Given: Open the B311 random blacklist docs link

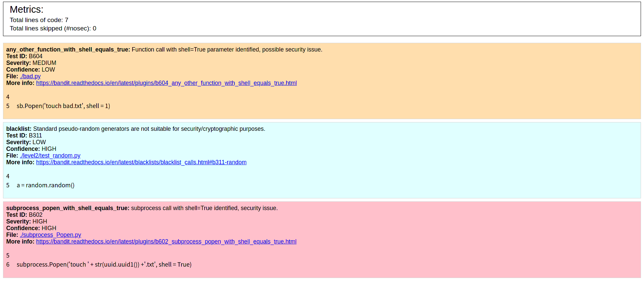Looking at the screenshot, I should [x=141, y=162].
